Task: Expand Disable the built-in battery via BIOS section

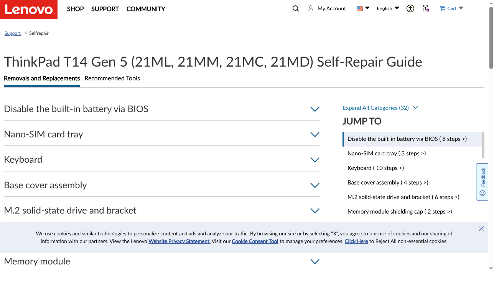Action: (161, 109)
